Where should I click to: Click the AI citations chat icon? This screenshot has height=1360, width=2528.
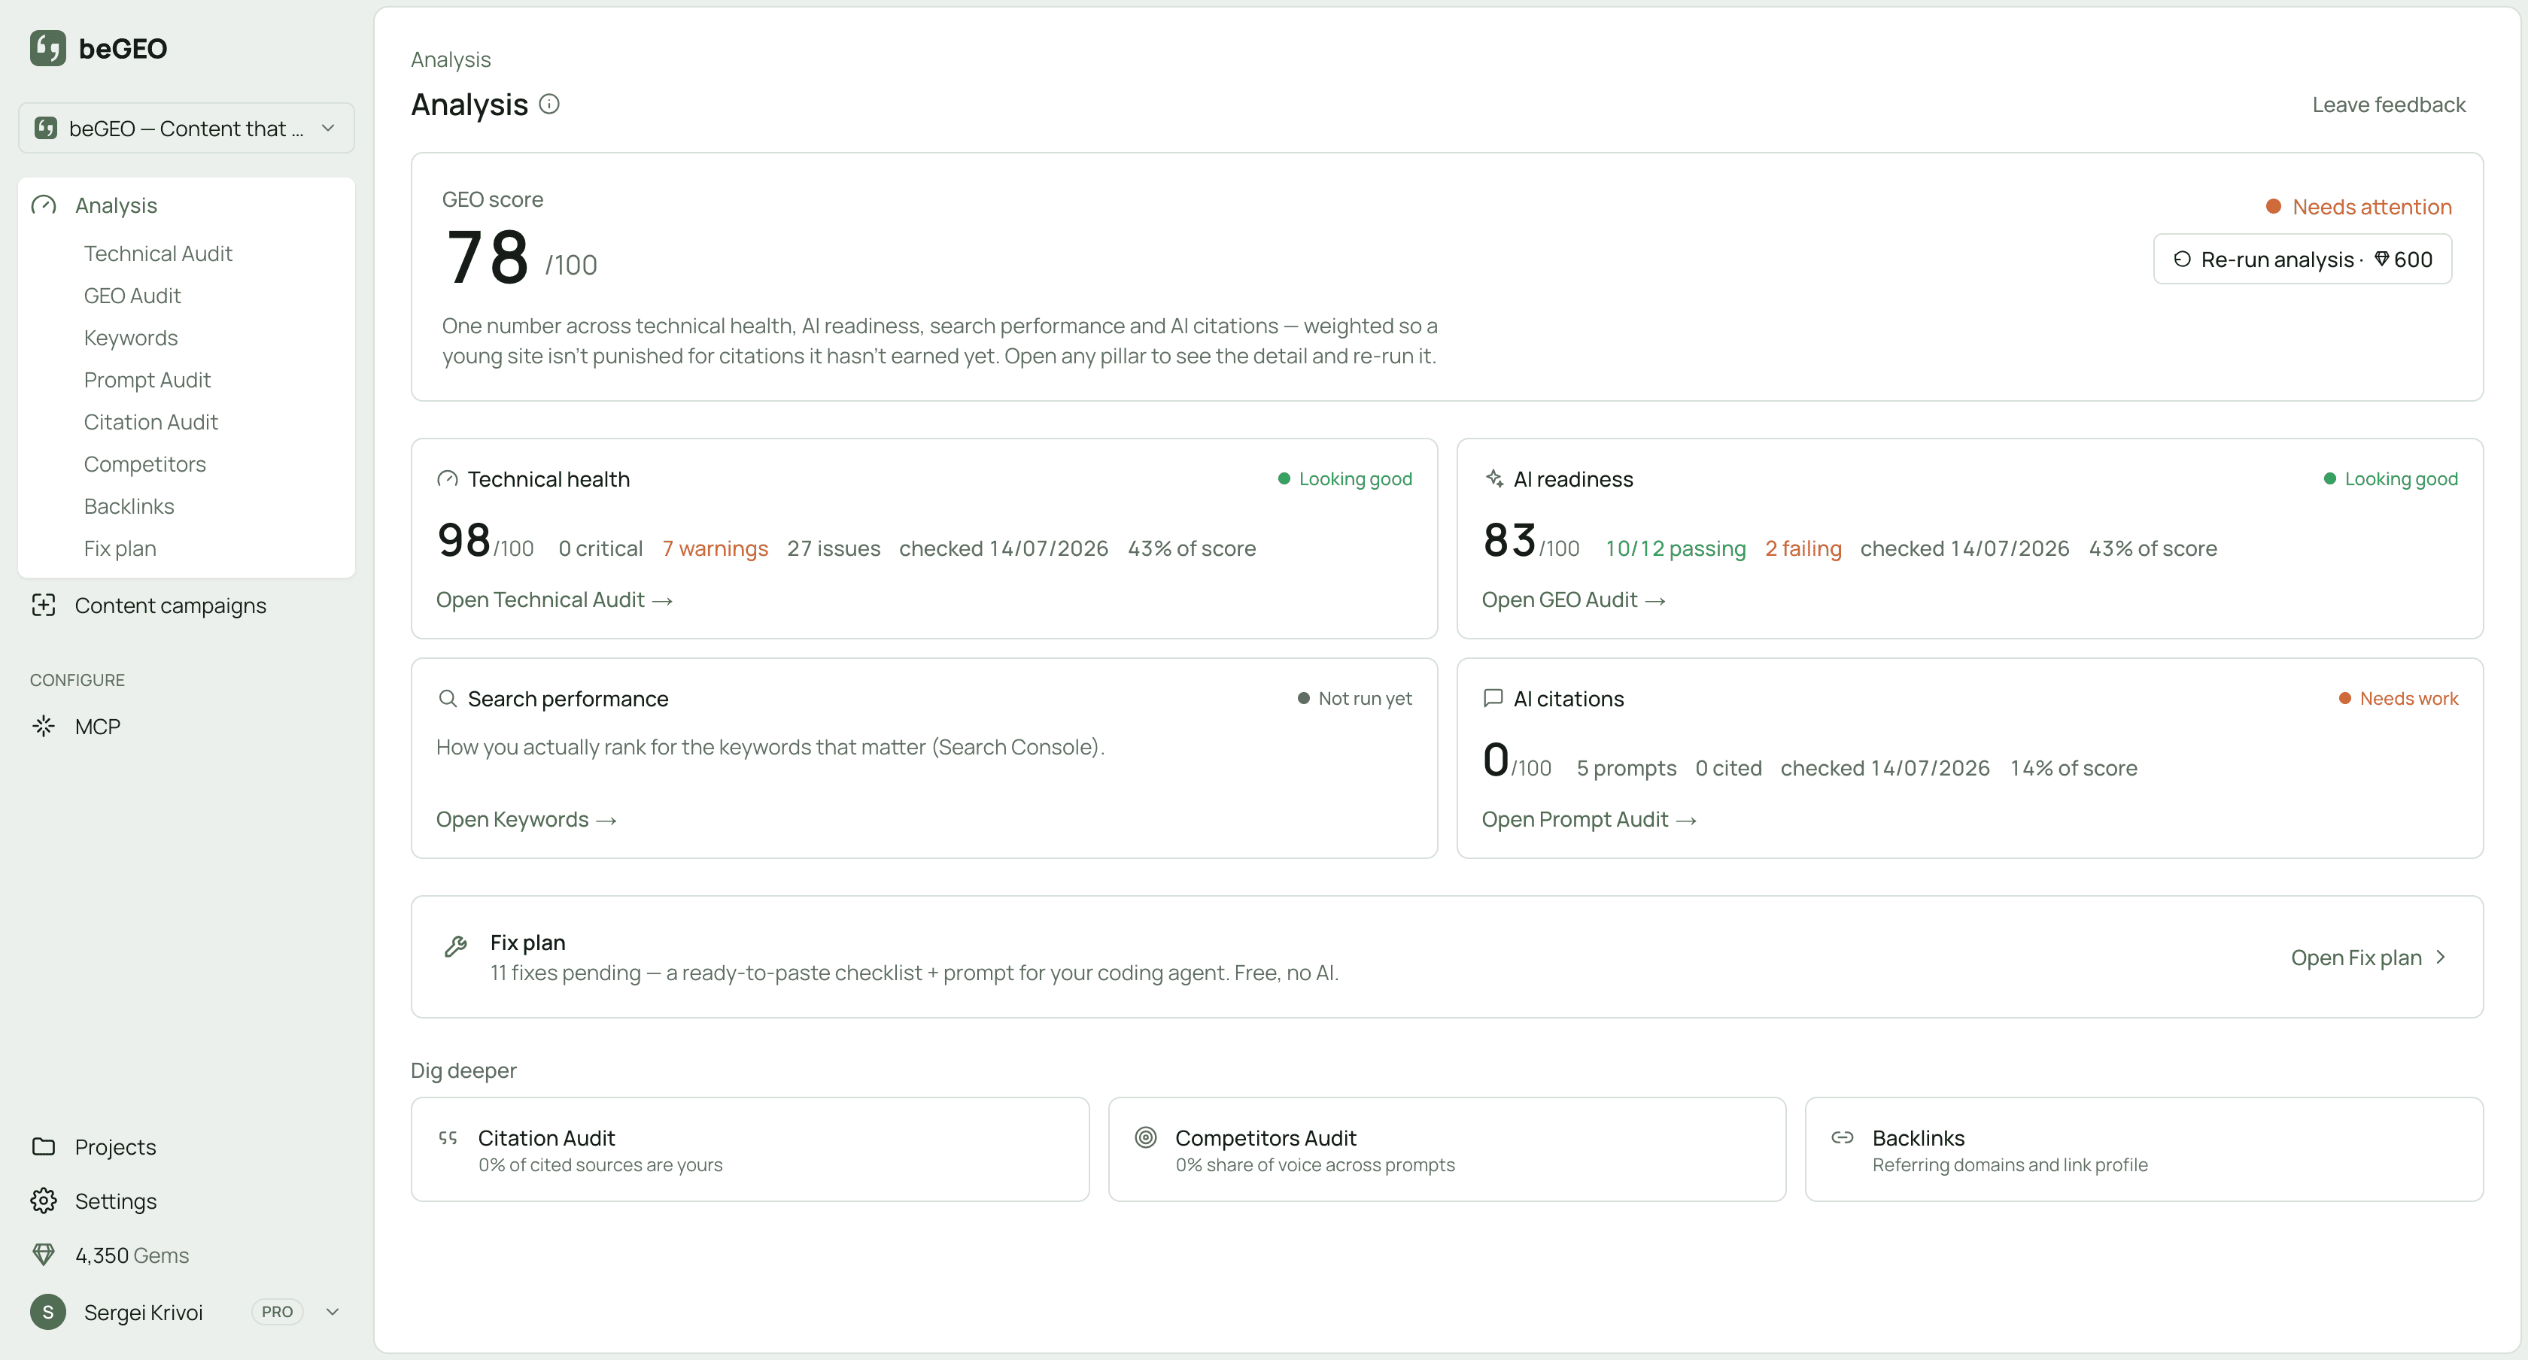1493,699
